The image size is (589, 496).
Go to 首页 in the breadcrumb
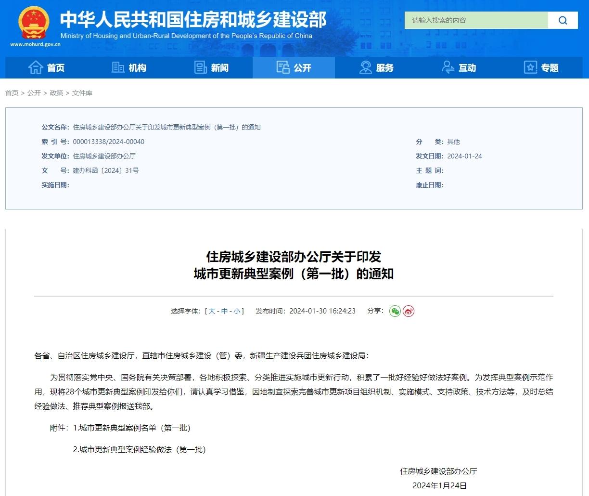12,93
